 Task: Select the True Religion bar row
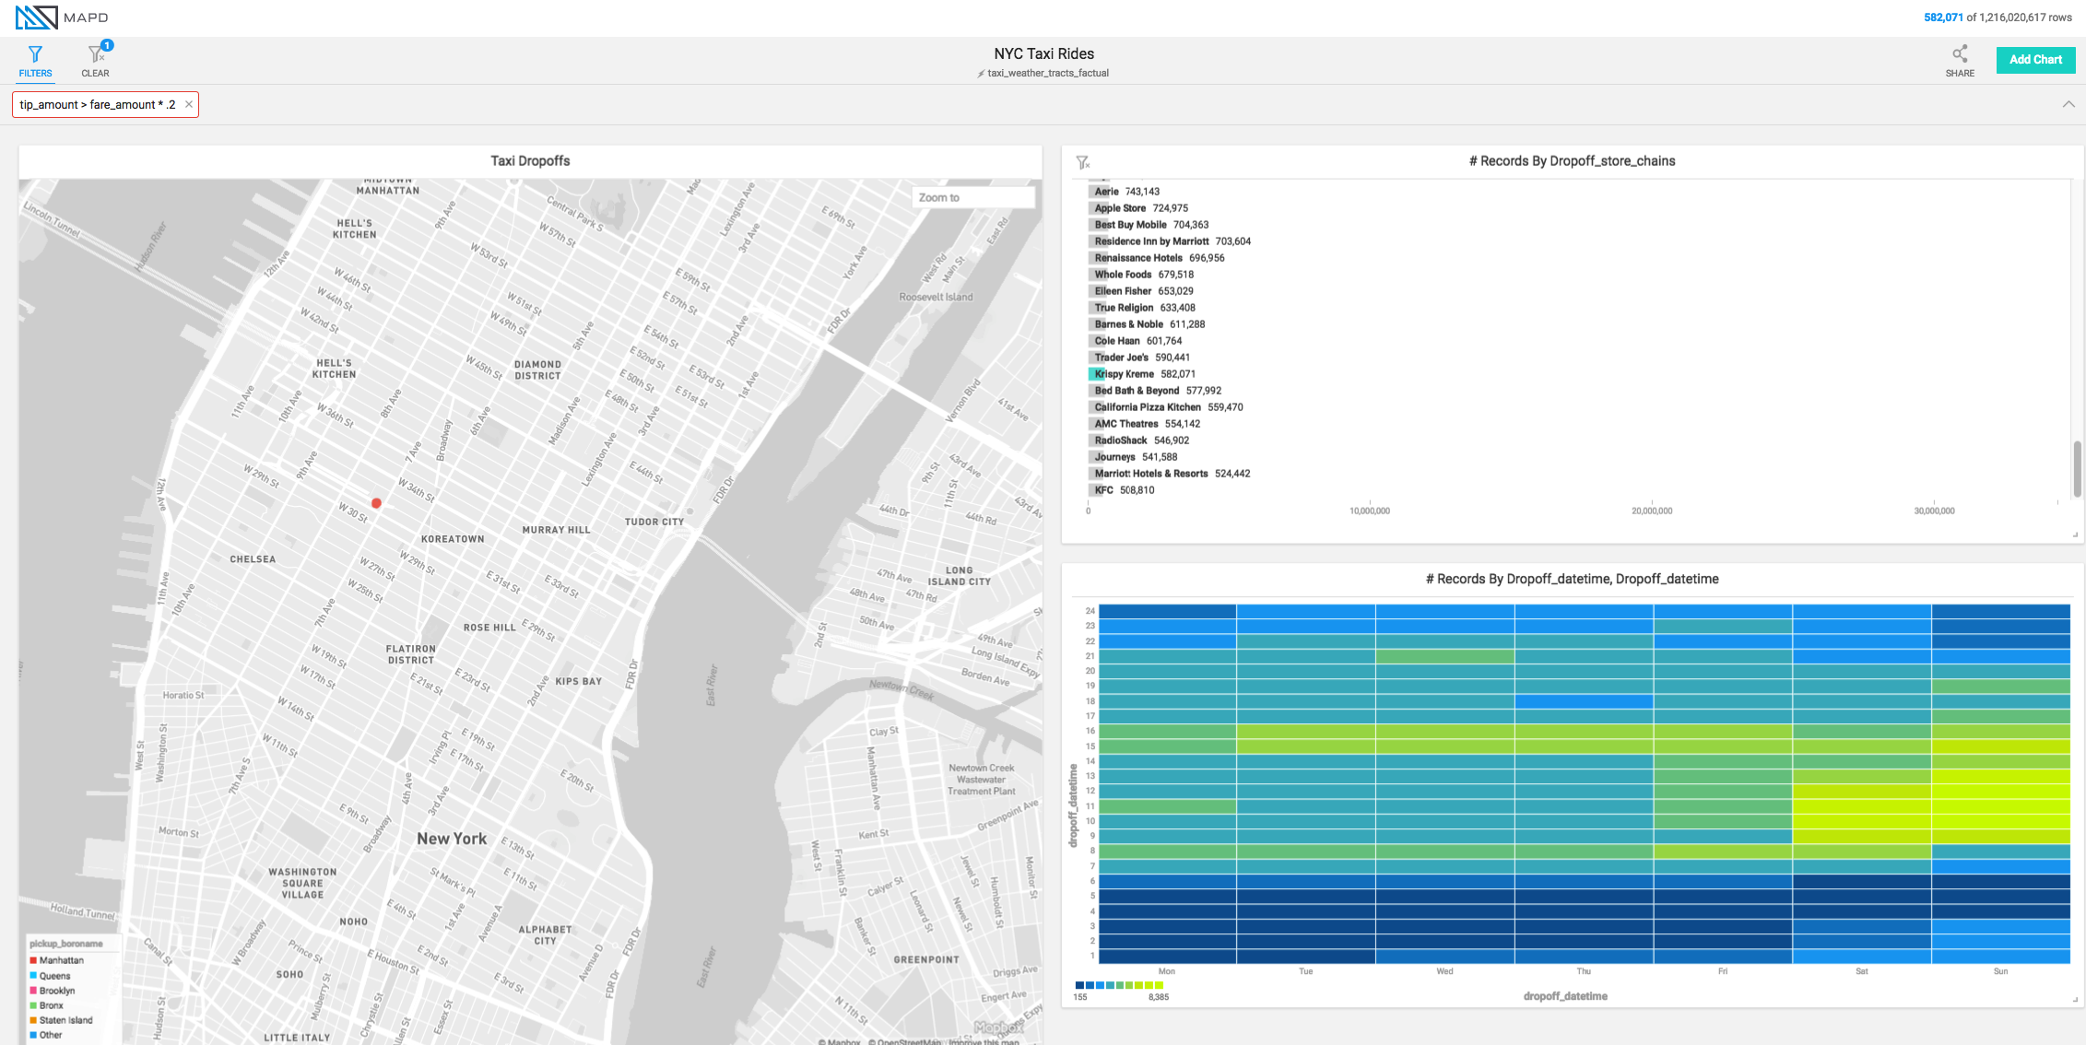(x=1144, y=308)
